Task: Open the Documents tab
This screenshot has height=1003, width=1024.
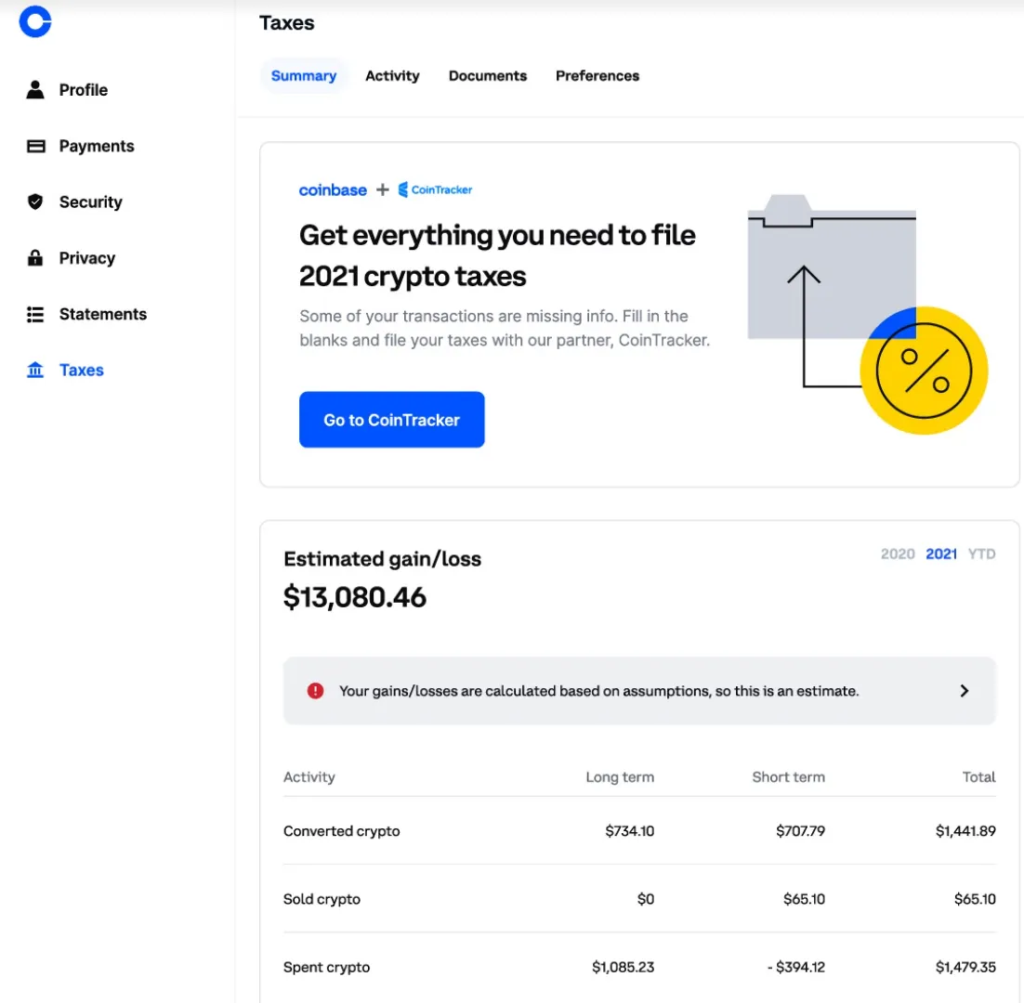Action: pos(487,76)
